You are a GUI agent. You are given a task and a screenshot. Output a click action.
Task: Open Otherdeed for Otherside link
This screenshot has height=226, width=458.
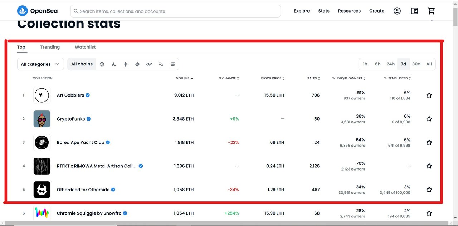[x=83, y=190]
